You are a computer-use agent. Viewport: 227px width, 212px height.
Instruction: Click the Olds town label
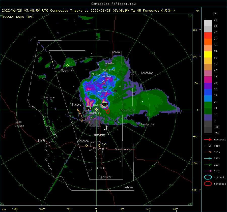[96, 105]
